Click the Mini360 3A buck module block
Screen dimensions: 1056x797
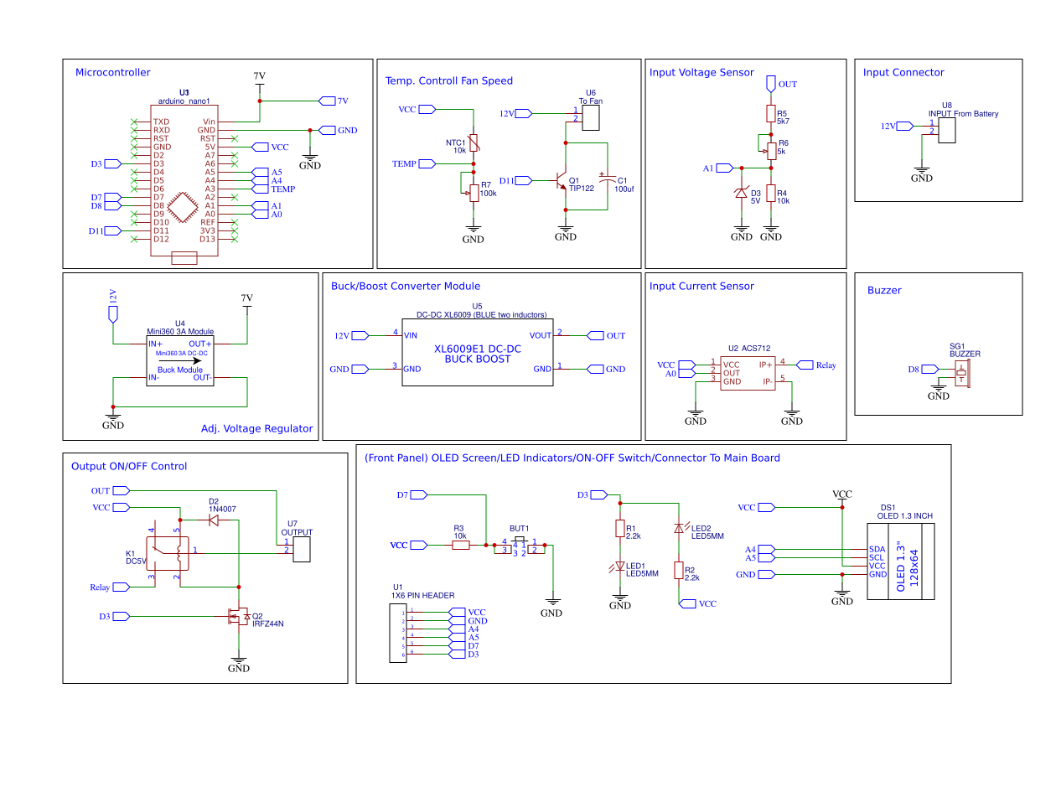point(179,361)
